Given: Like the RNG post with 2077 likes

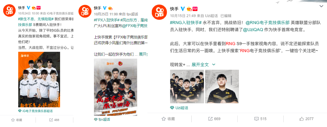Looking at the screenshot, I should point(306,119).
